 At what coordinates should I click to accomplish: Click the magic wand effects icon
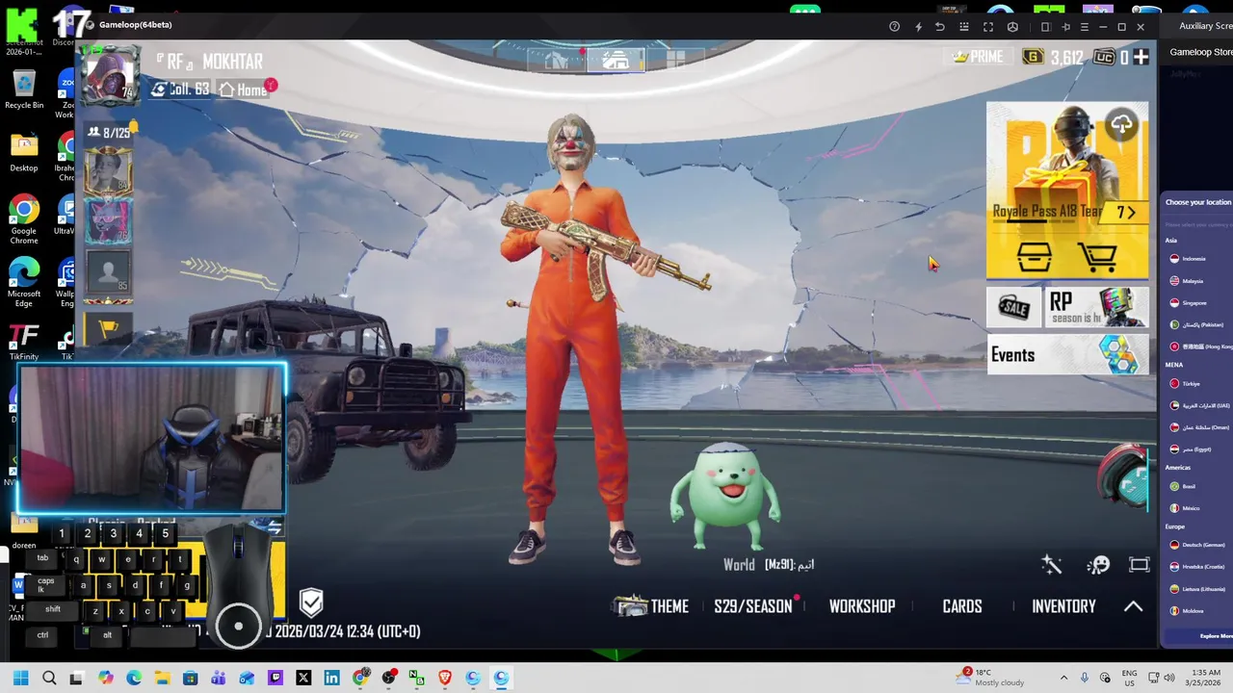(1051, 565)
